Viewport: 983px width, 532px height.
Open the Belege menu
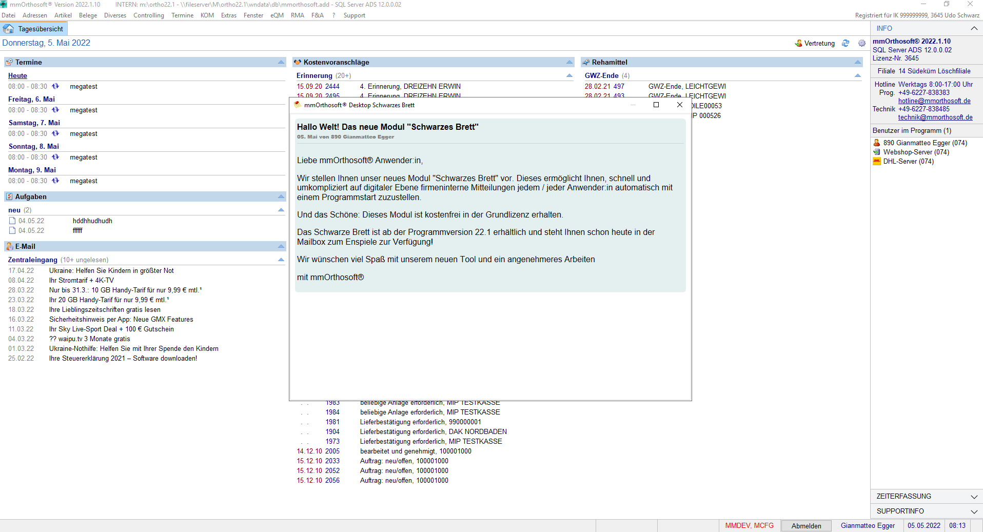click(88, 15)
